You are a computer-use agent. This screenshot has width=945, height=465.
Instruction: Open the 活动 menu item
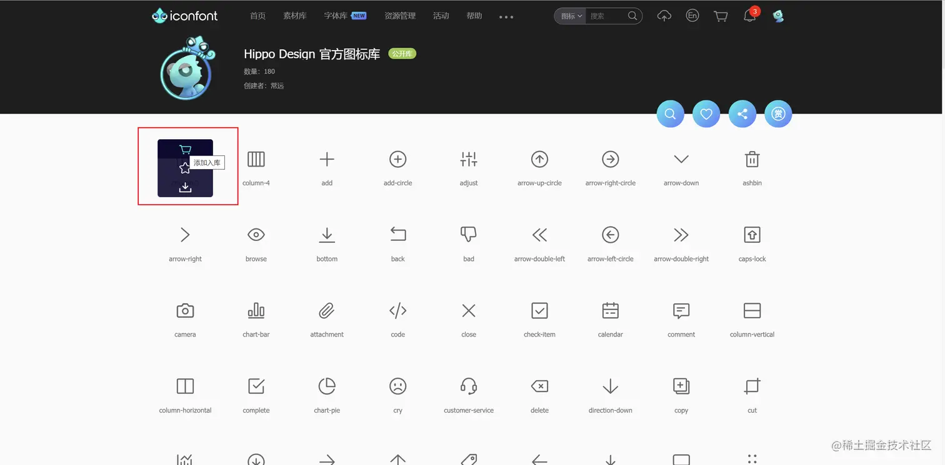coord(441,16)
